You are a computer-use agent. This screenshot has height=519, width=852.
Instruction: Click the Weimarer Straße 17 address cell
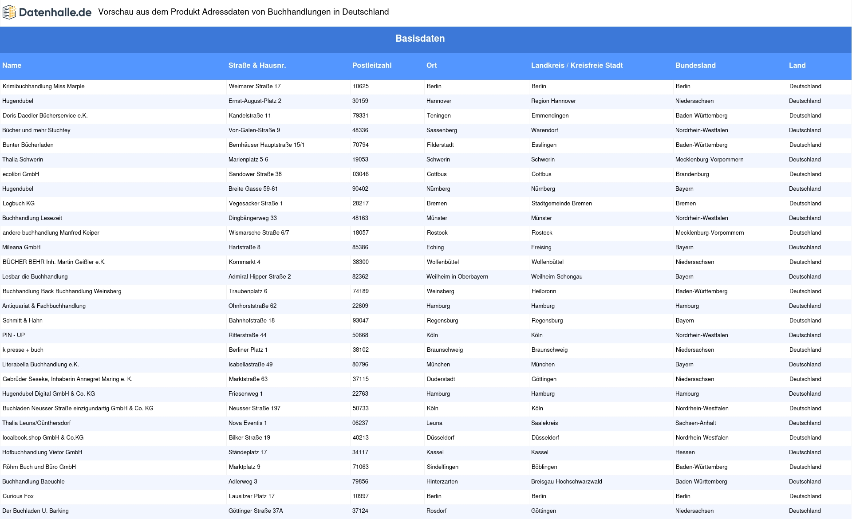pos(255,86)
